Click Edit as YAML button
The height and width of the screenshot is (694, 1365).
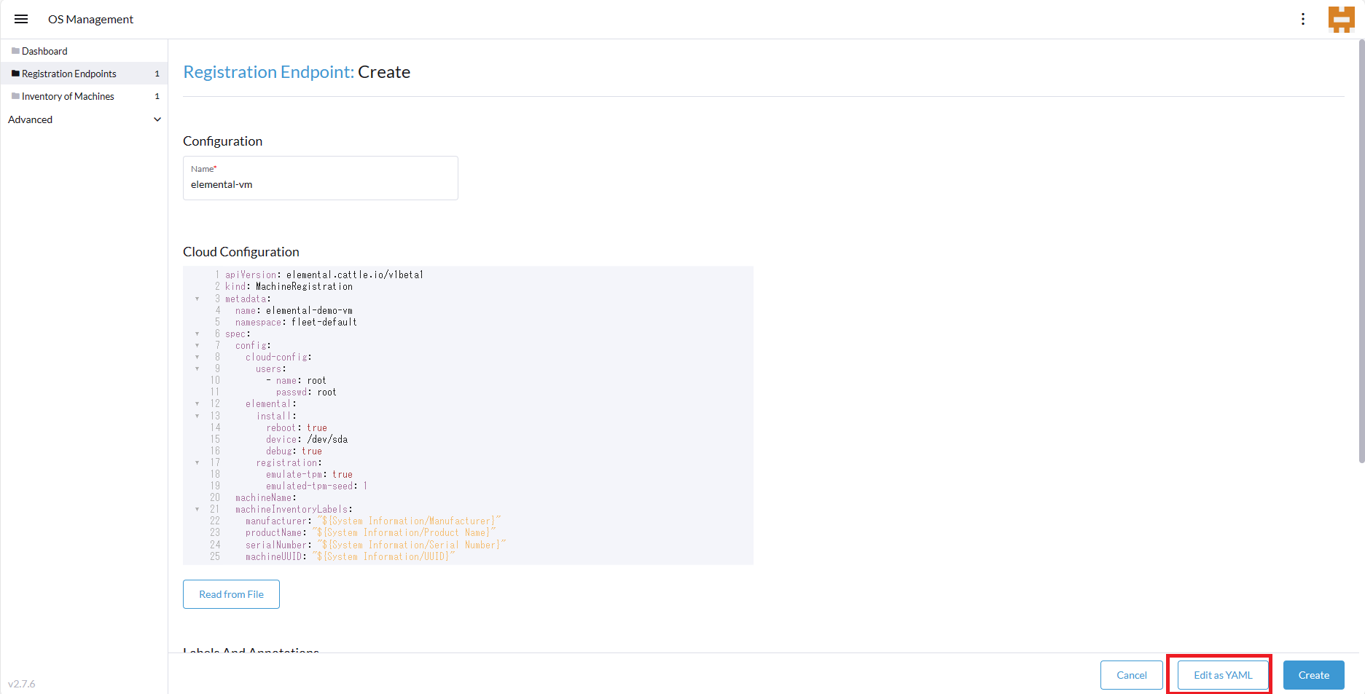pyautogui.click(x=1222, y=675)
